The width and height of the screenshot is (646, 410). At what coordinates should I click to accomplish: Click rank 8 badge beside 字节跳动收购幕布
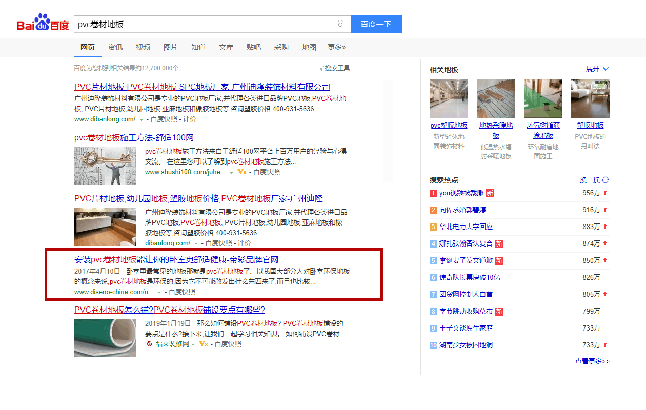pyautogui.click(x=433, y=312)
